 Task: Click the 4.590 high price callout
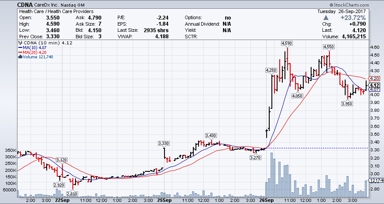click(x=286, y=43)
